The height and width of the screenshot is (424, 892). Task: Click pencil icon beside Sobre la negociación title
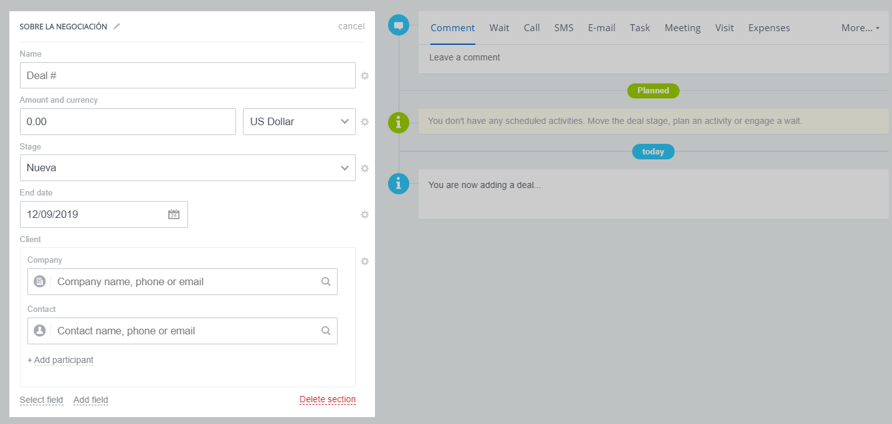pos(116,27)
